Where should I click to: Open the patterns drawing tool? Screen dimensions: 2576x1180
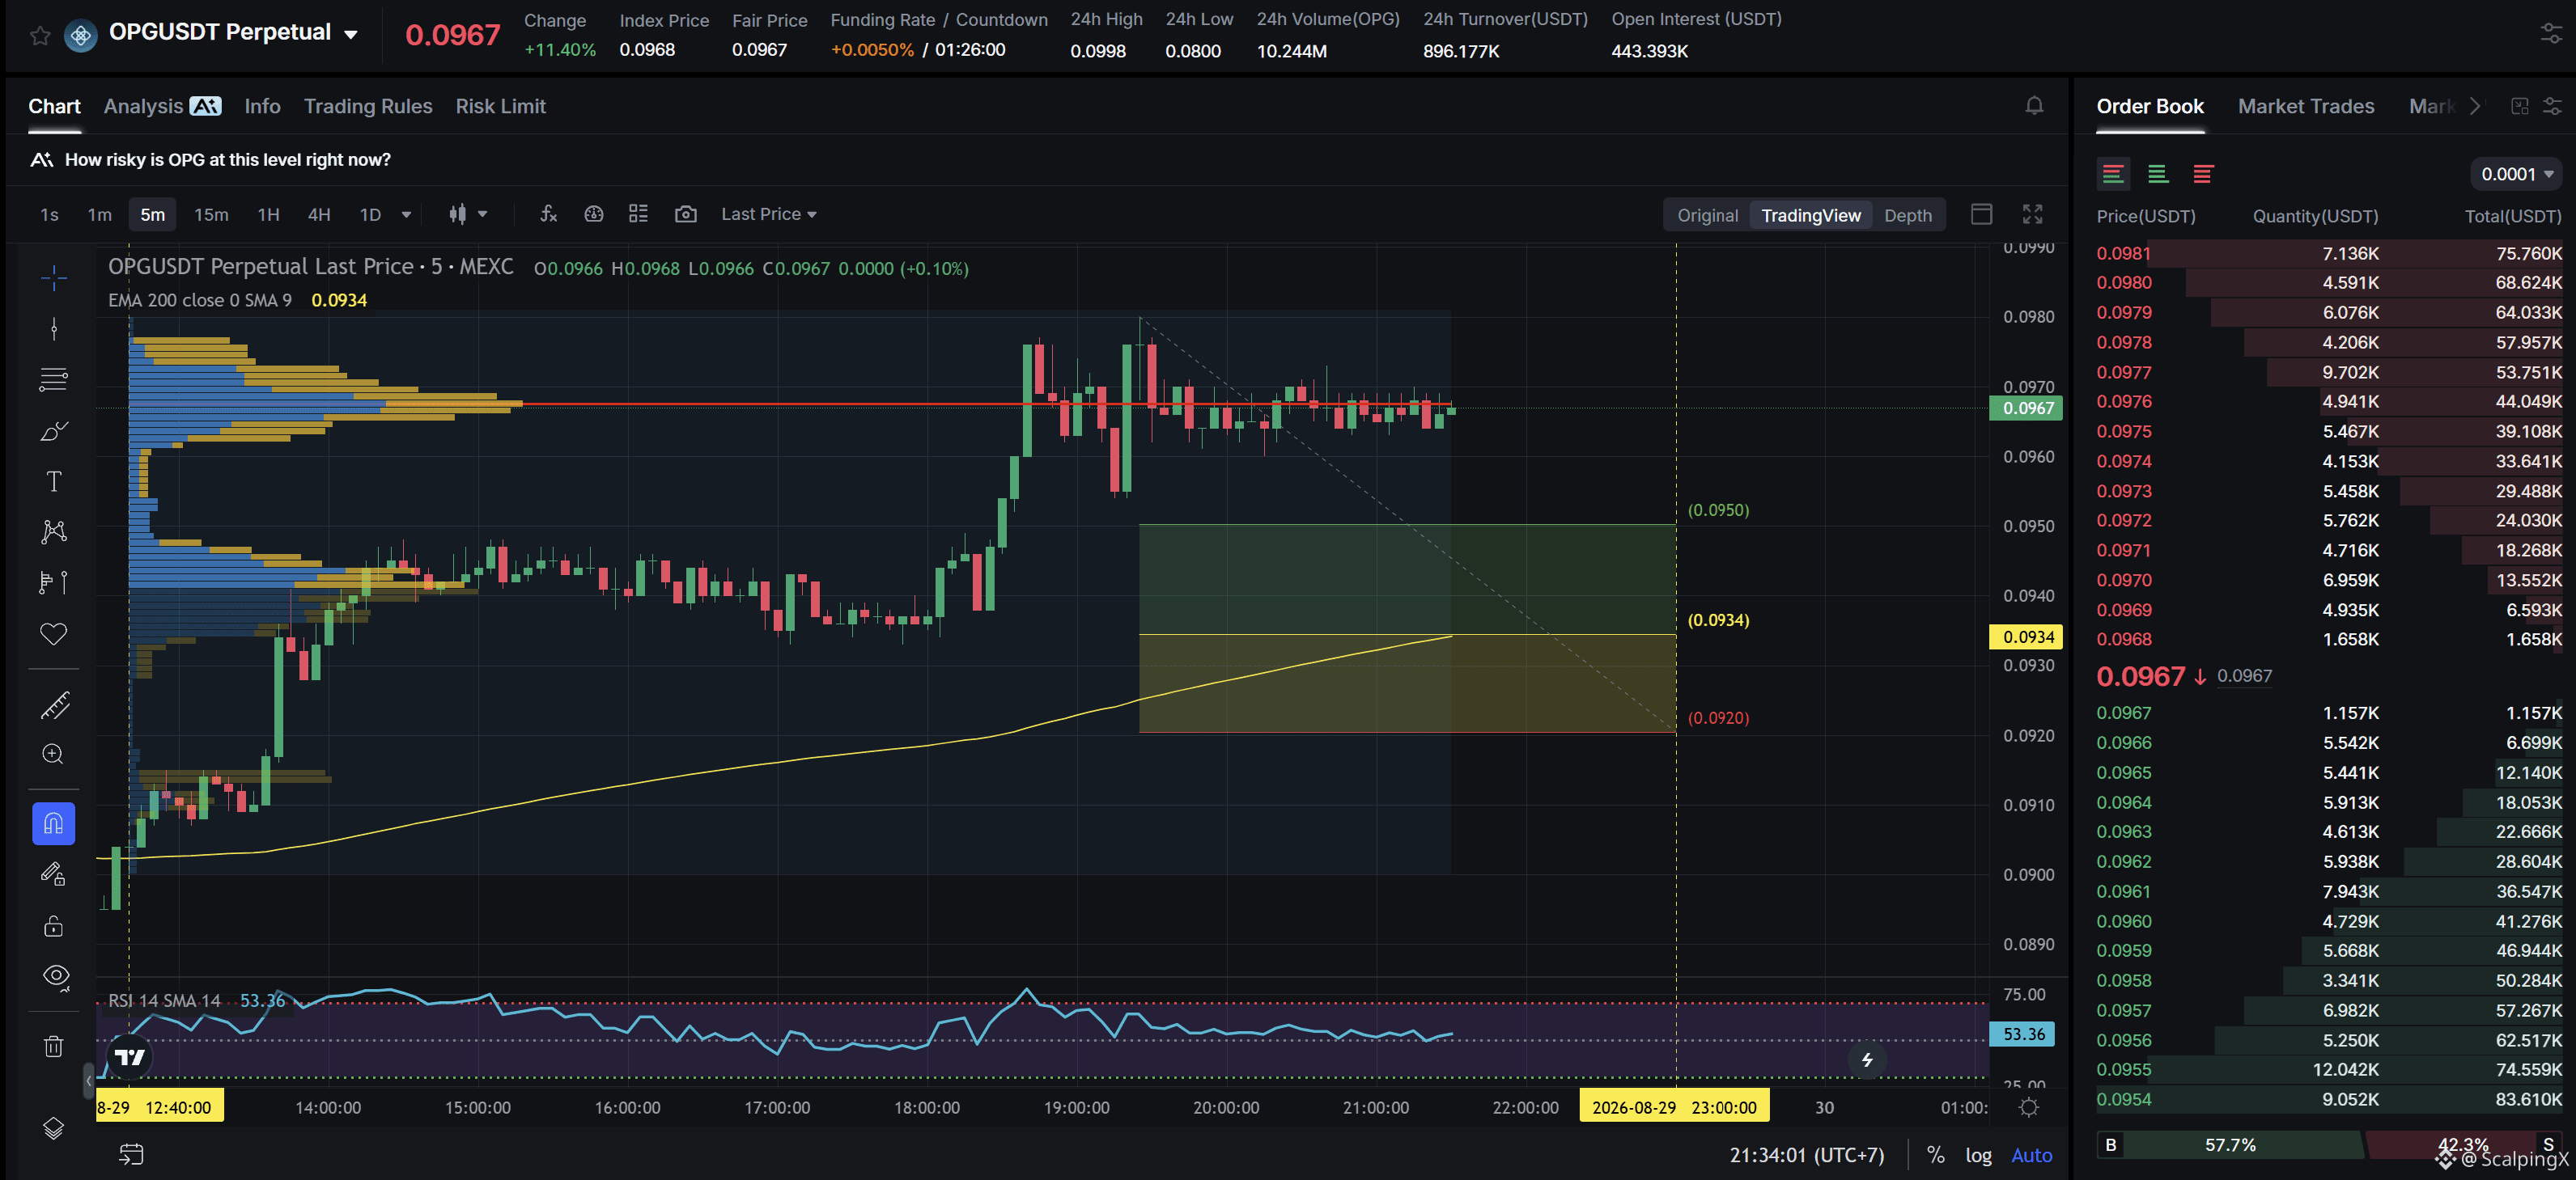54,531
